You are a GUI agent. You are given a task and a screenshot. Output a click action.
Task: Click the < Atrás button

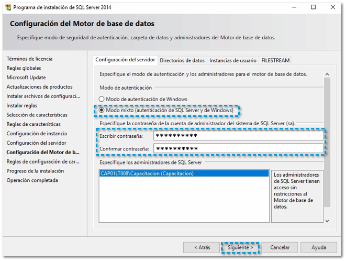click(x=202, y=247)
